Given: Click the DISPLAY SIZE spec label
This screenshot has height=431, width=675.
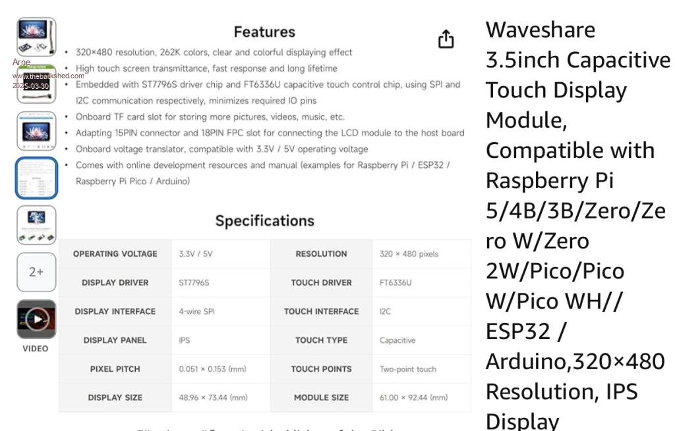Looking at the screenshot, I should (x=115, y=398).
